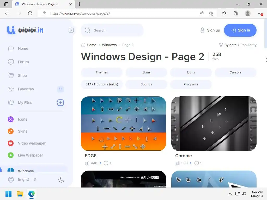Open the volume control in the tray
The height and width of the screenshot is (200, 267).
[244, 194]
